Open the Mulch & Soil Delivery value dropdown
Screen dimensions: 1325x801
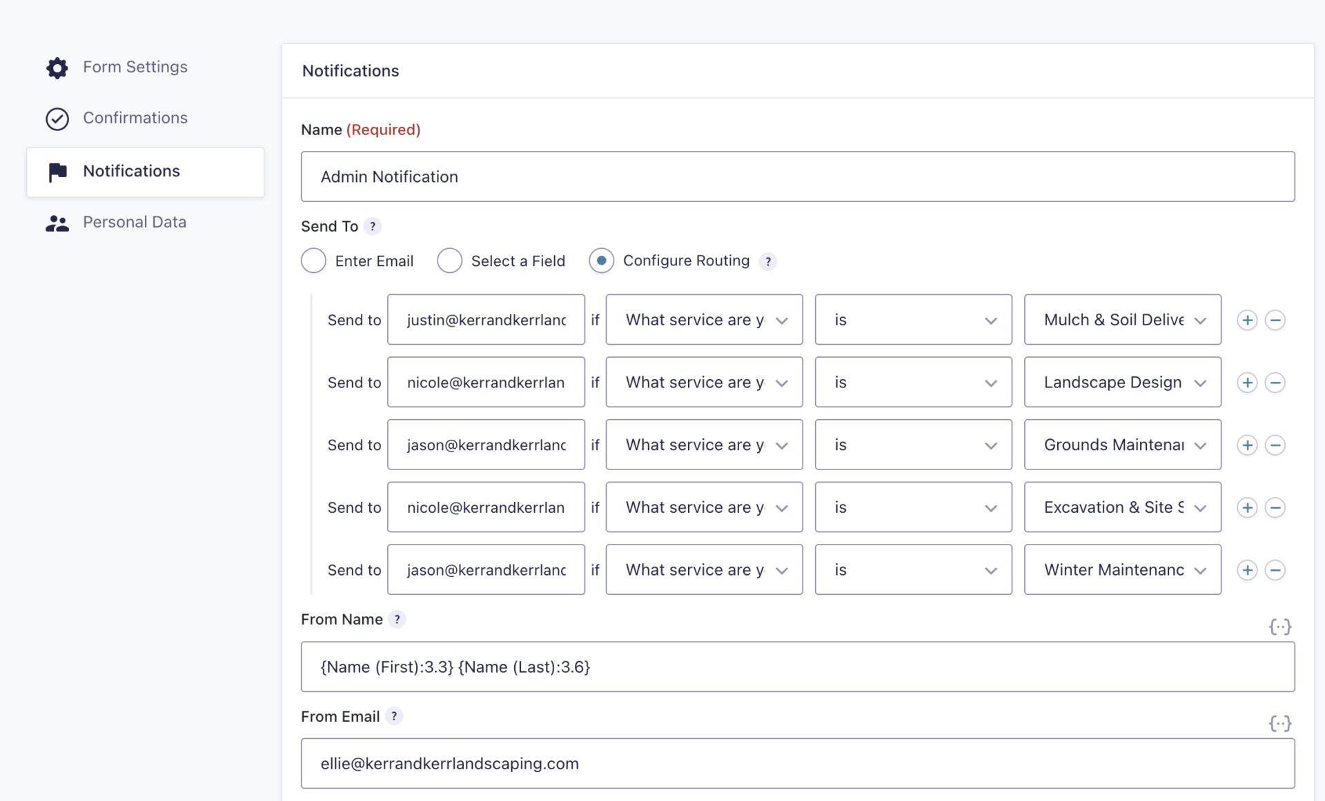(x=1122, y=320)
